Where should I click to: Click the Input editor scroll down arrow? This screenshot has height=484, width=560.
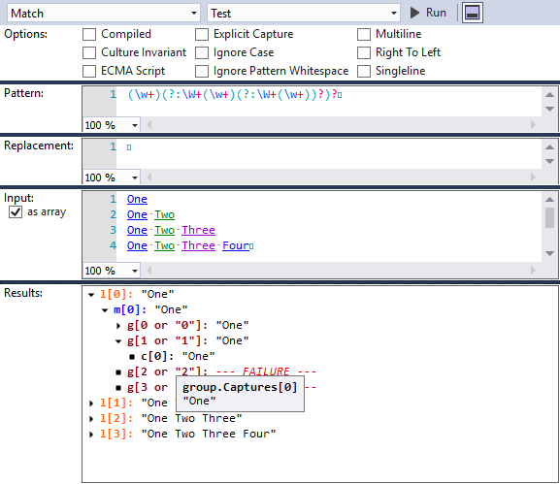[549, 253]
